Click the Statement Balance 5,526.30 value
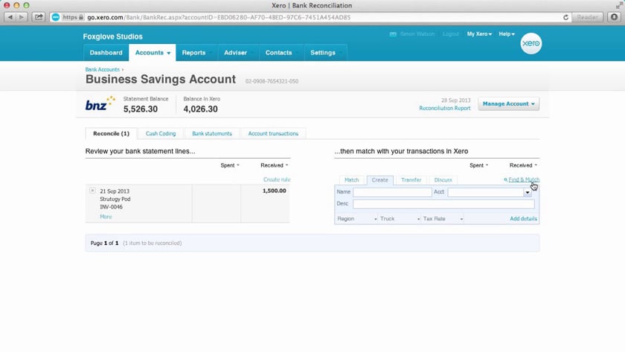625x352 pixels. pyautogui.click(x=141, y=109)
